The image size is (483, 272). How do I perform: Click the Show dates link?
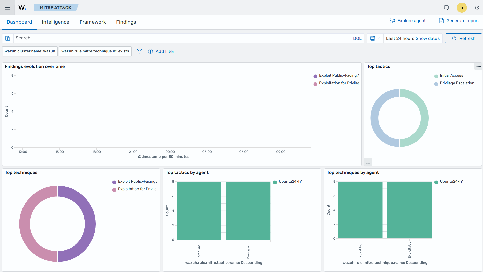coord(428,38)
